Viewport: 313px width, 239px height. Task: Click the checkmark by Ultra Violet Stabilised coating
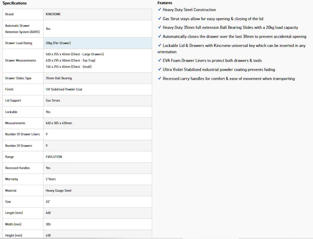pos(159,70)
